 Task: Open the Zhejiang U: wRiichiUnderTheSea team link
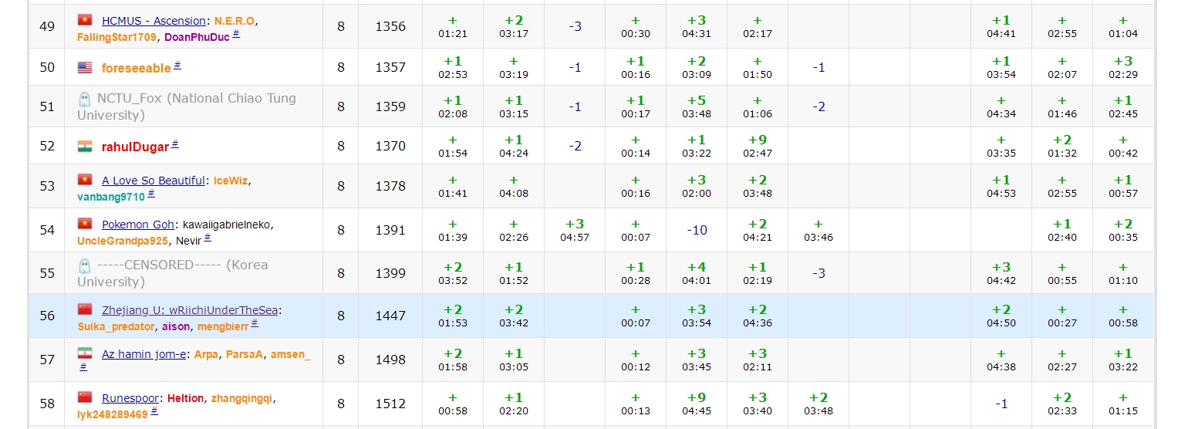click(190, 310)
